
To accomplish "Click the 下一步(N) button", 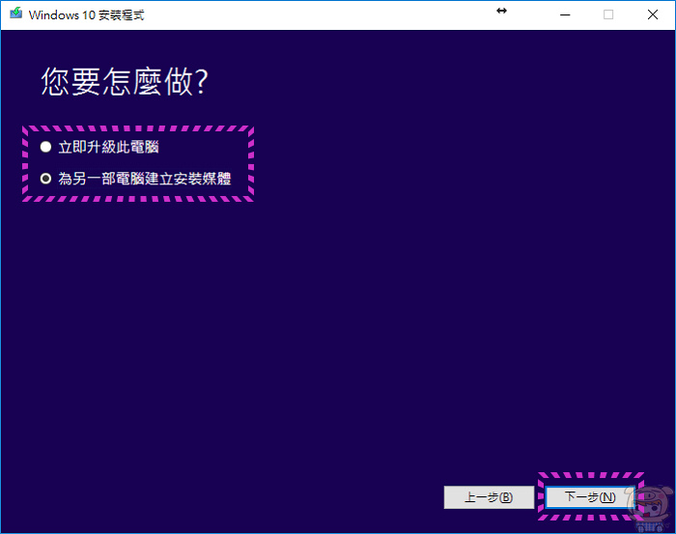I will (590, 497).
